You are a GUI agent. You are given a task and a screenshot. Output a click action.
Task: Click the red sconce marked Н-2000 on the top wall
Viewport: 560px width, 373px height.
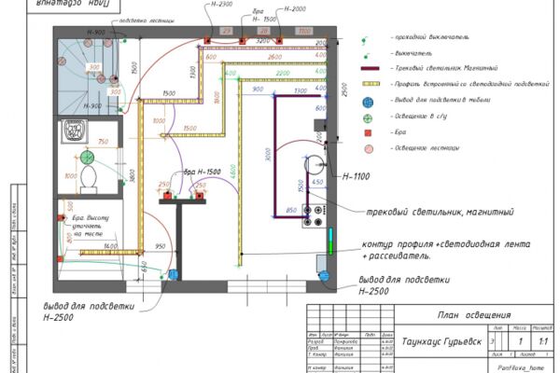(280, 41)
